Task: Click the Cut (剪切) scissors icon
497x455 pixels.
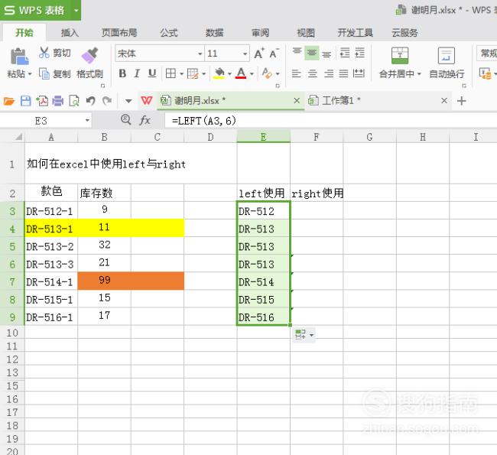Action: pos(44,53)
